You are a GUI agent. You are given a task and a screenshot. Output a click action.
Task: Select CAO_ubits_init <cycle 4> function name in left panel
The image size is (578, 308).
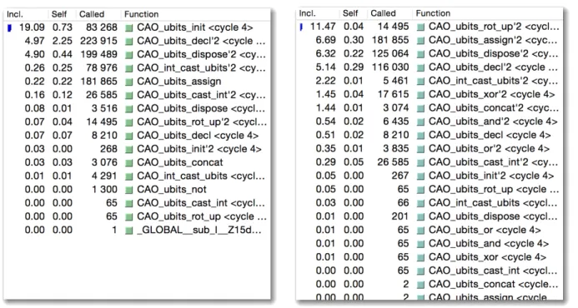(194, 27)
